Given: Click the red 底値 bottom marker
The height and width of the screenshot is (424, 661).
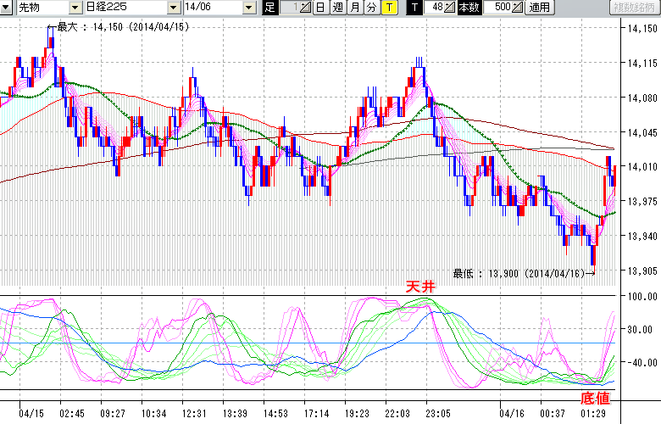Looking at the screenshot, I should point(594,398).
